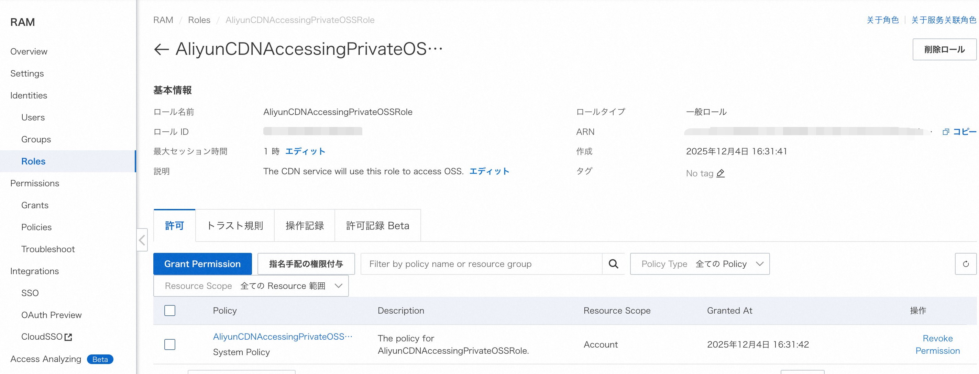Open the Policy Type dropdown
Image resolution: width=979 pixels, height=374 pixels.
coord(700,264)
